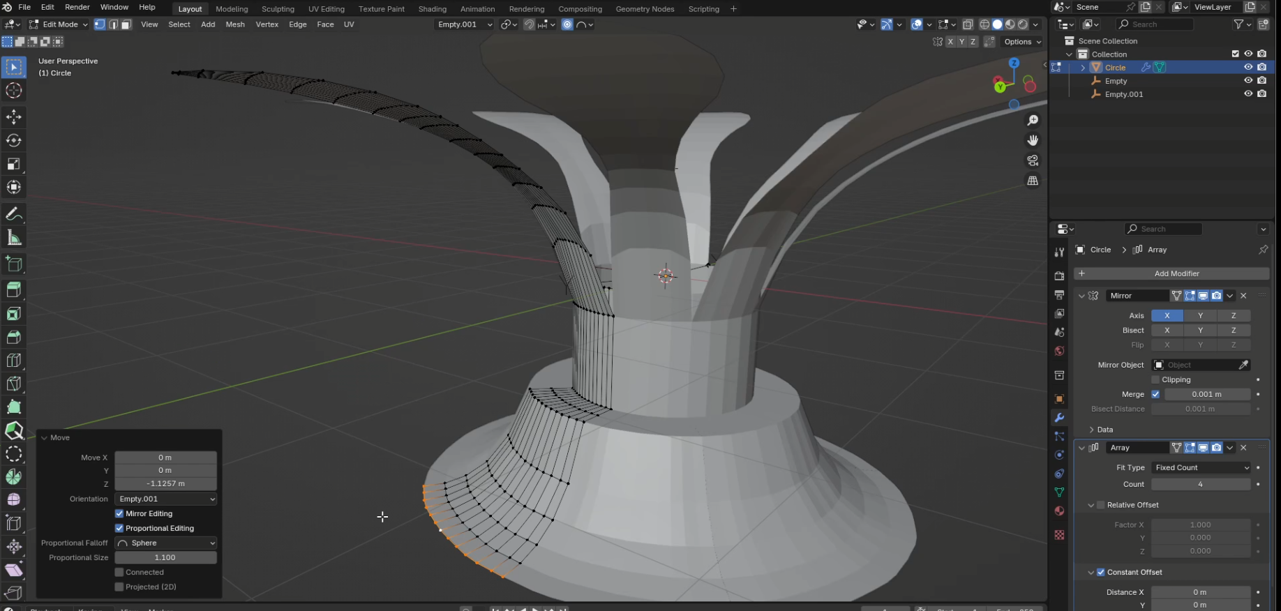Toggle Proportional Editing checkbox

tap(119, 528)
